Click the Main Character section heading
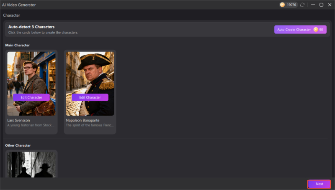 pos(18,45)
